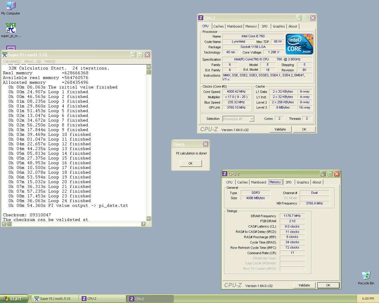Screen dimensions: 379x303
Task: Minimize the Memory CPU-Z window
Action: coord(323,174)
